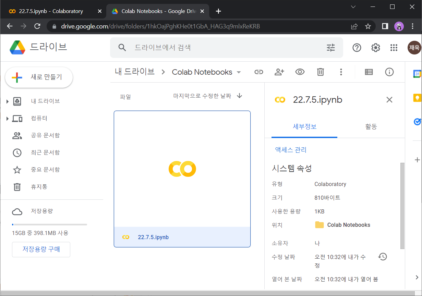This screenshot has height=296, width=422.
Task: Expand the 내 드라이브 tree arrow
Action: 8,101
